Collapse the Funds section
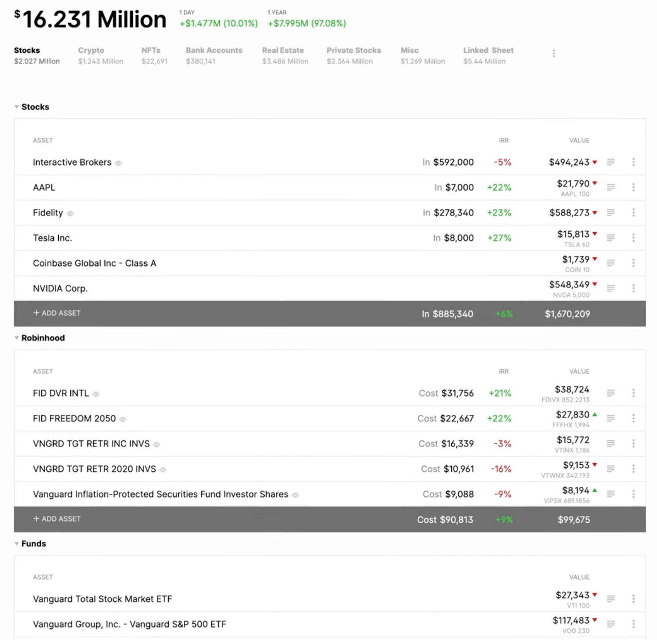The width and height of the screenshot is (657, 640). tap(16, 544)
